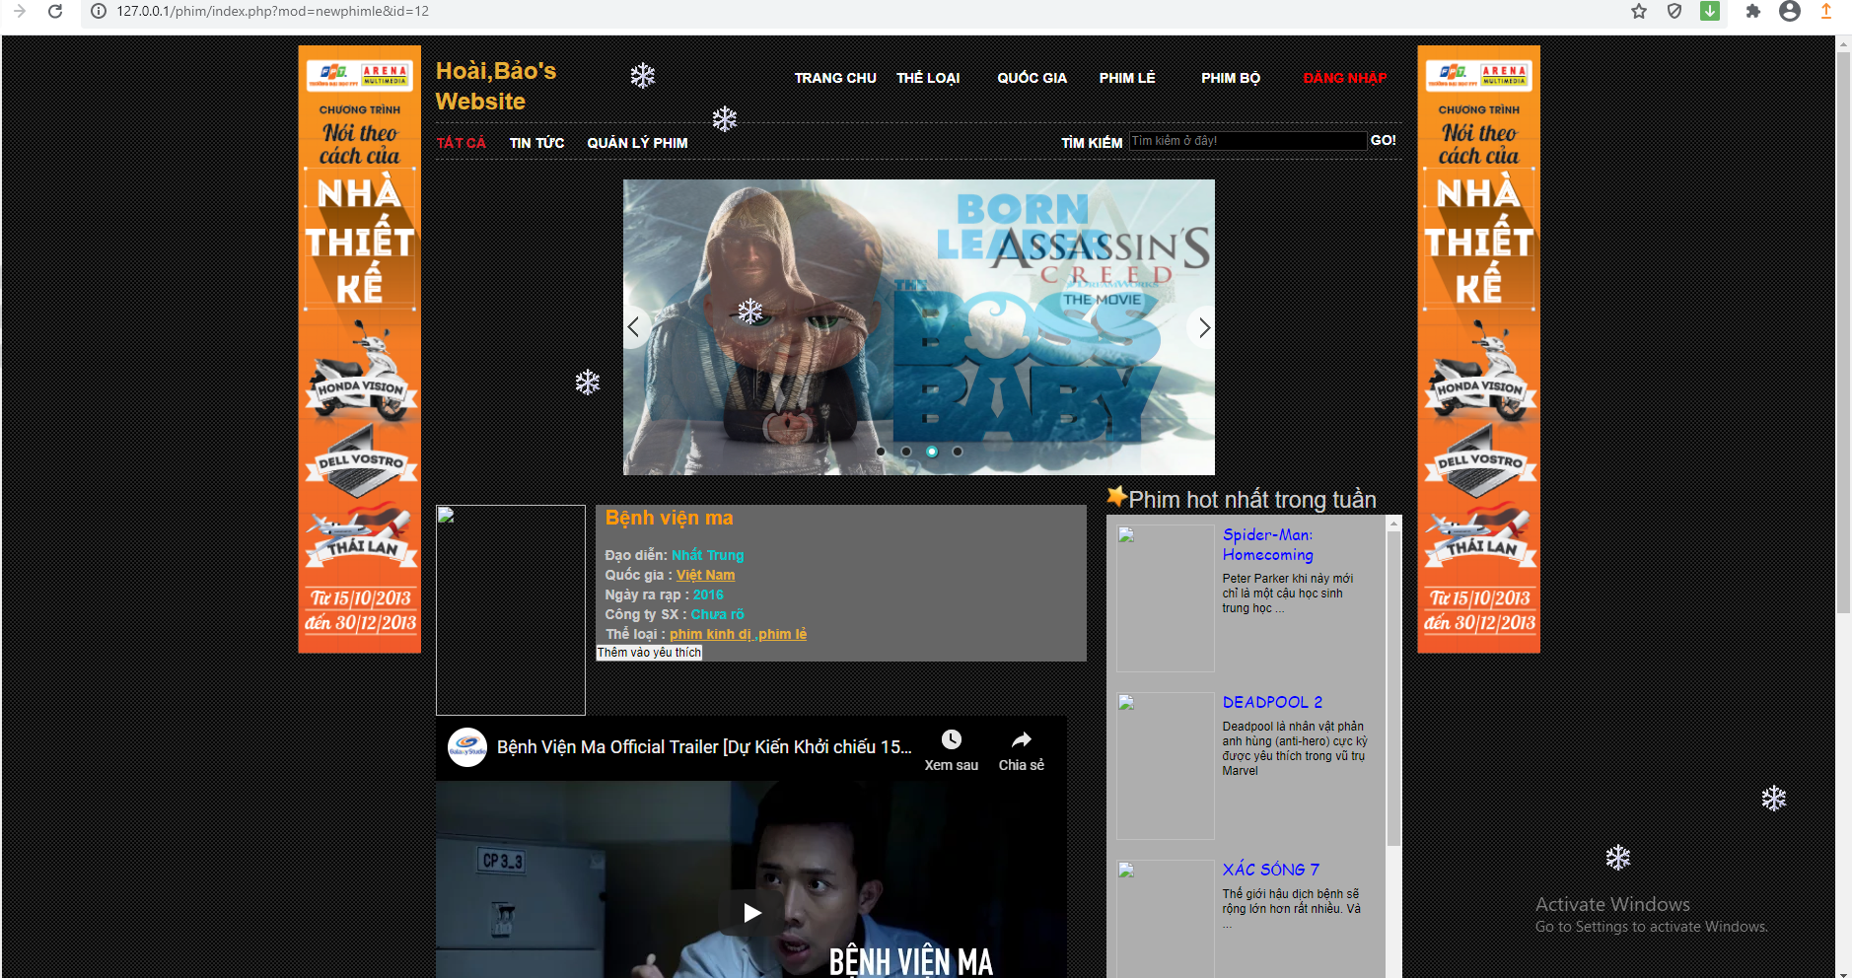The image size is (1852, 978).
Task: Open the Galaxy Studio channel avatar
Action: pyautogui.click(x=467, y=748)
